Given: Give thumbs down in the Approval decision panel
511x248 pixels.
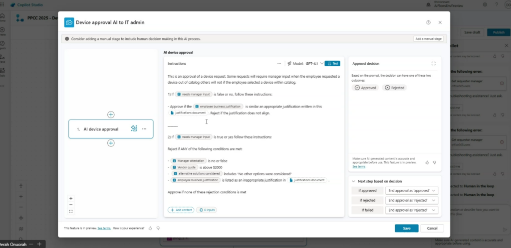Looking at the screenshot, I should pos(435,162).
